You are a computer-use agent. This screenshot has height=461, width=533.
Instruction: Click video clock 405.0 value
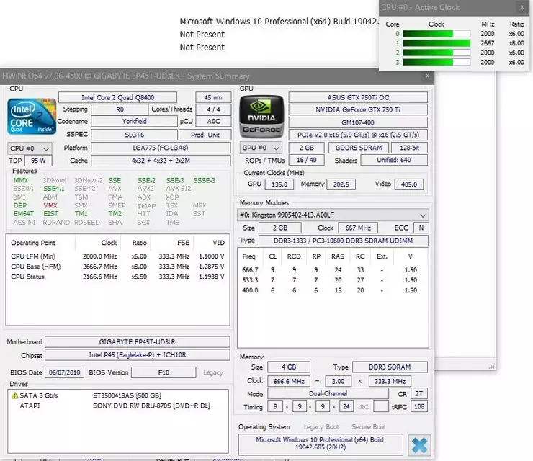click(408, 184)
